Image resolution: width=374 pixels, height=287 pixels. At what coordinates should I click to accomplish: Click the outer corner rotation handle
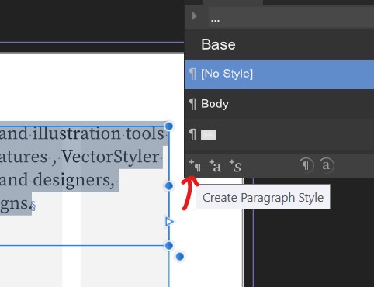coord(180,257)
